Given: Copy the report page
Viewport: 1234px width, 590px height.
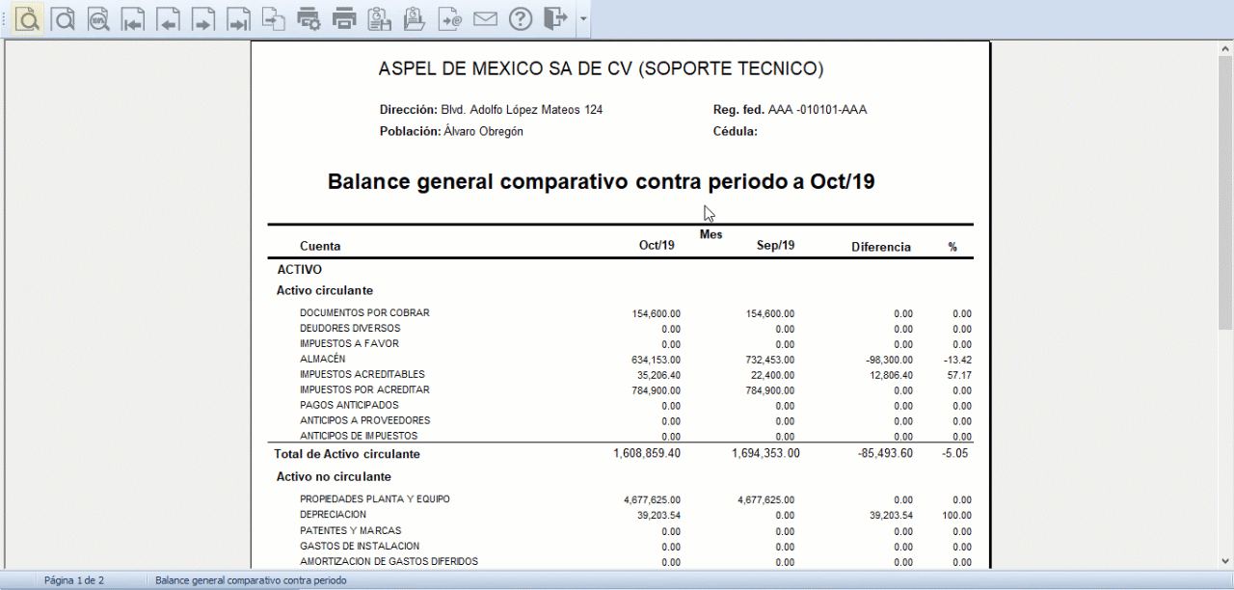Looking at the screenshot, I should [x=273, y=18].
